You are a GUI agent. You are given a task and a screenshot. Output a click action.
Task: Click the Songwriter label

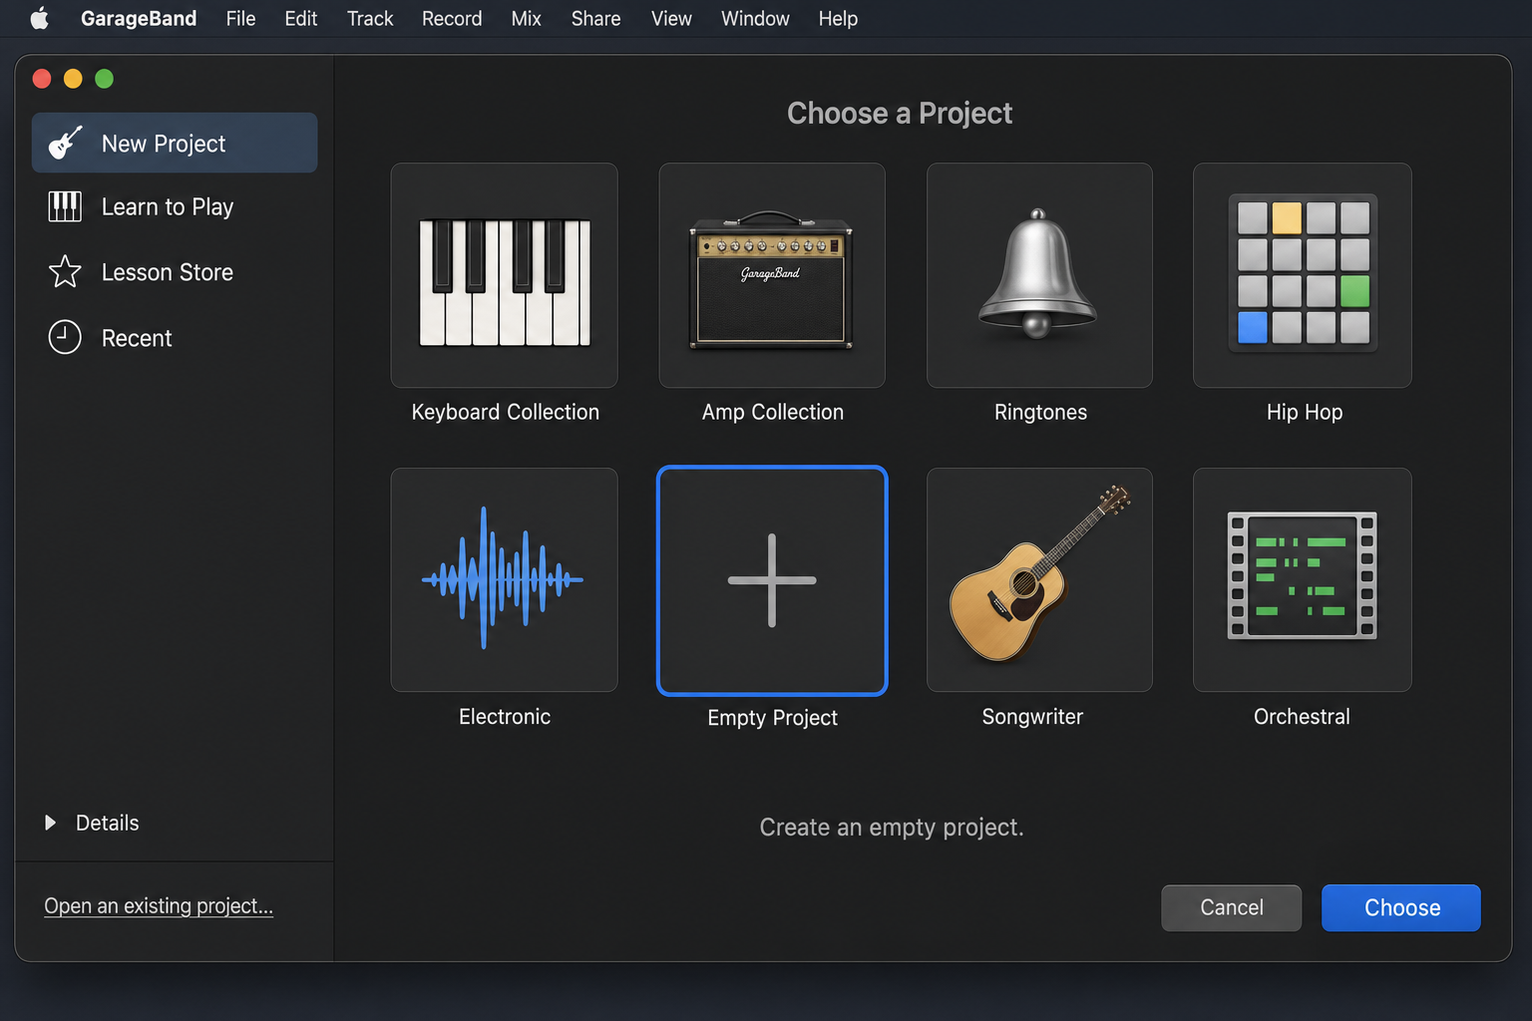[x=1032, y=717]
